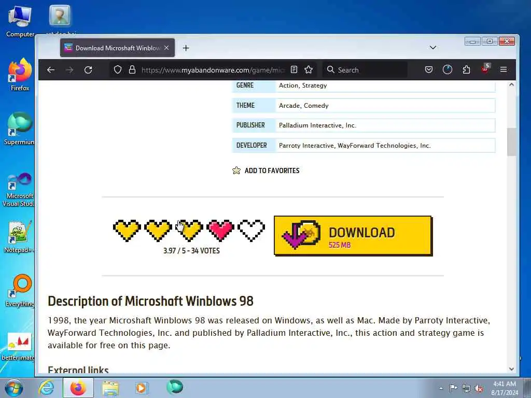Expand the list all tabs chevron
Viewport: 531px width, 398px height.
(x=433, y=48)
